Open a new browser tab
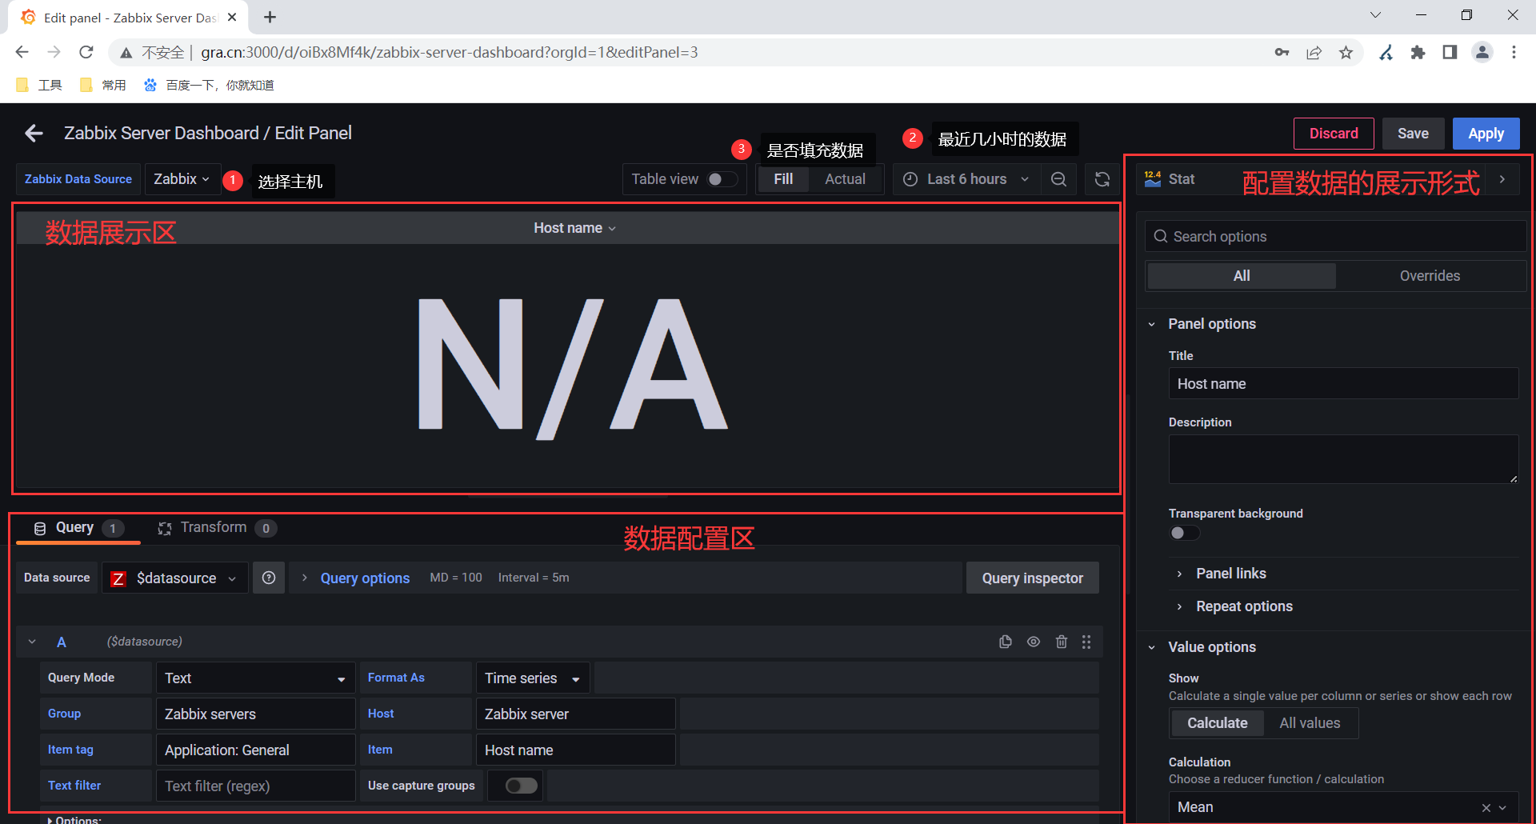 270,18
